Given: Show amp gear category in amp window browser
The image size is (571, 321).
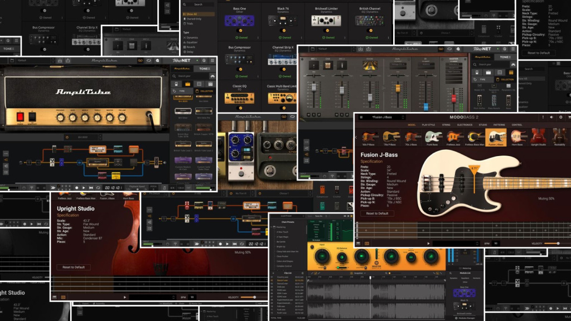Looking at the screenshot, I should (x=187, y=84).
